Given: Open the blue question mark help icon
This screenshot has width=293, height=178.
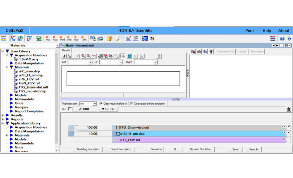Looking at the screenshot, I should point(282,38).
